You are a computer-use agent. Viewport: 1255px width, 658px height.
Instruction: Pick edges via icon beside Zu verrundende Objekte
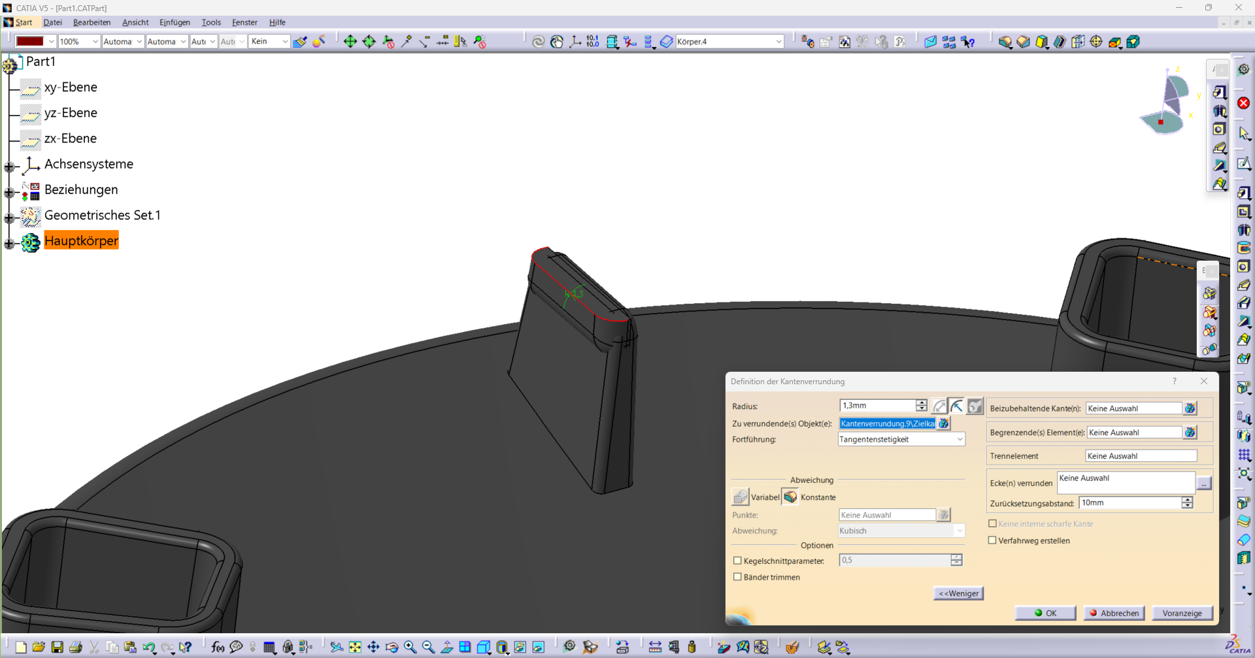[944, 423]
